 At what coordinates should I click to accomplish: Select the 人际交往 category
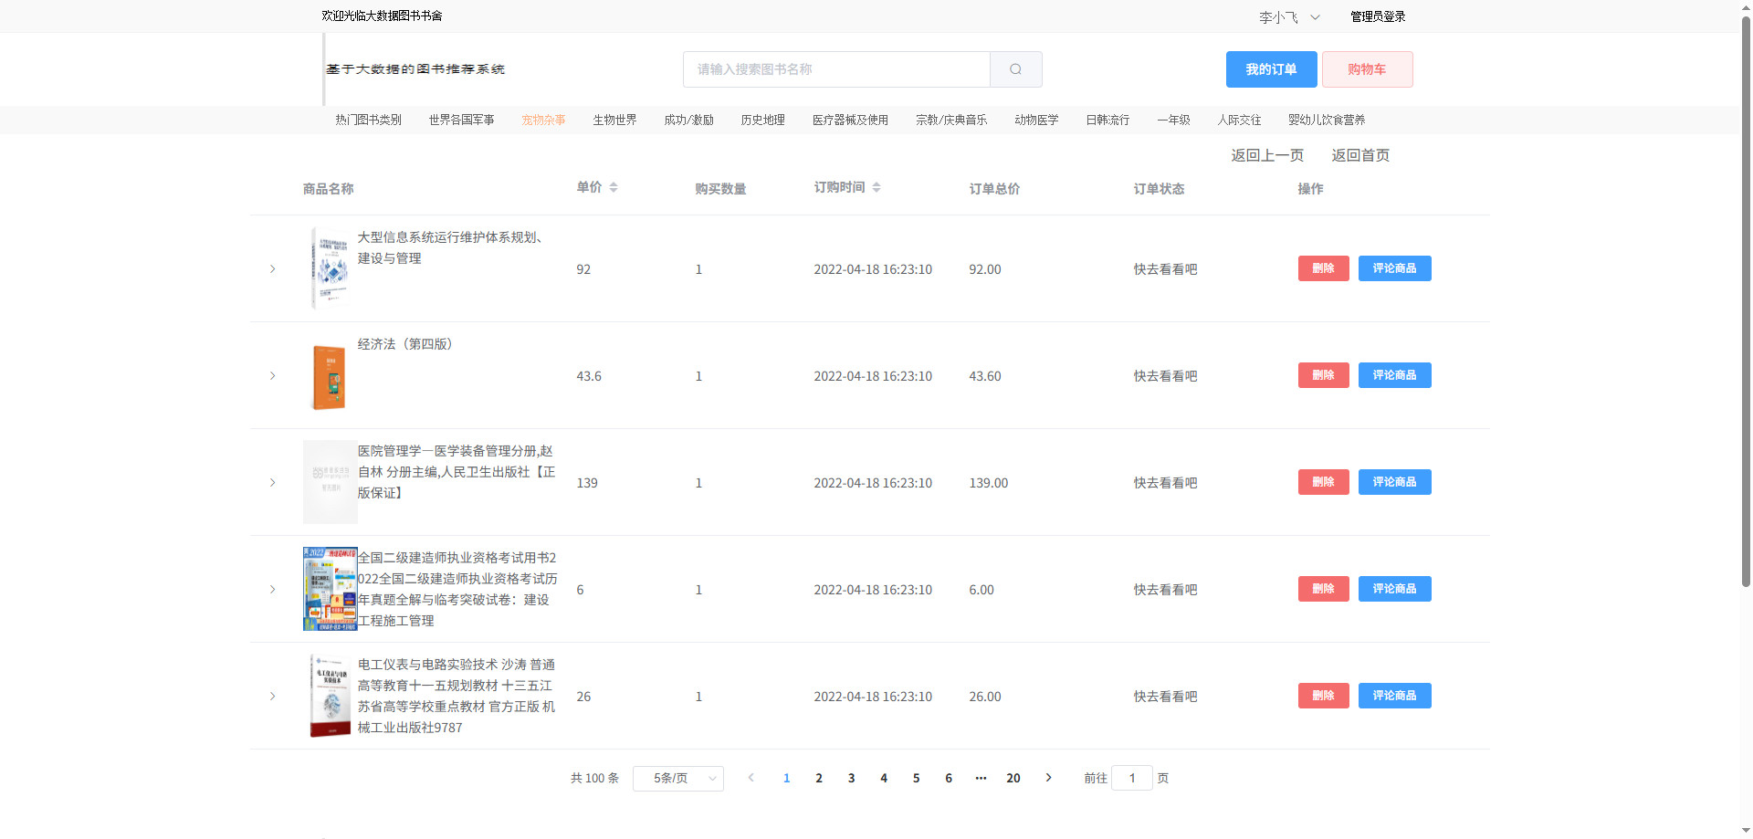coord(1239,120)
